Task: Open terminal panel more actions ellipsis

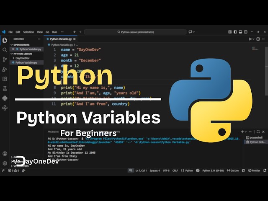Action: 250,131
